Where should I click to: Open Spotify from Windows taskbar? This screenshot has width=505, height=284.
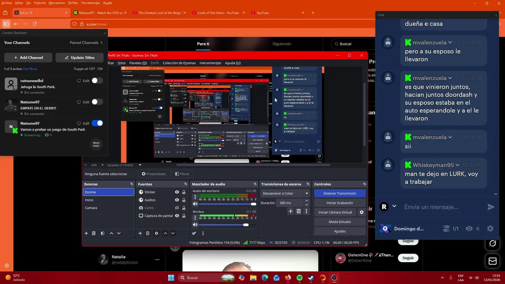point(299,278)
